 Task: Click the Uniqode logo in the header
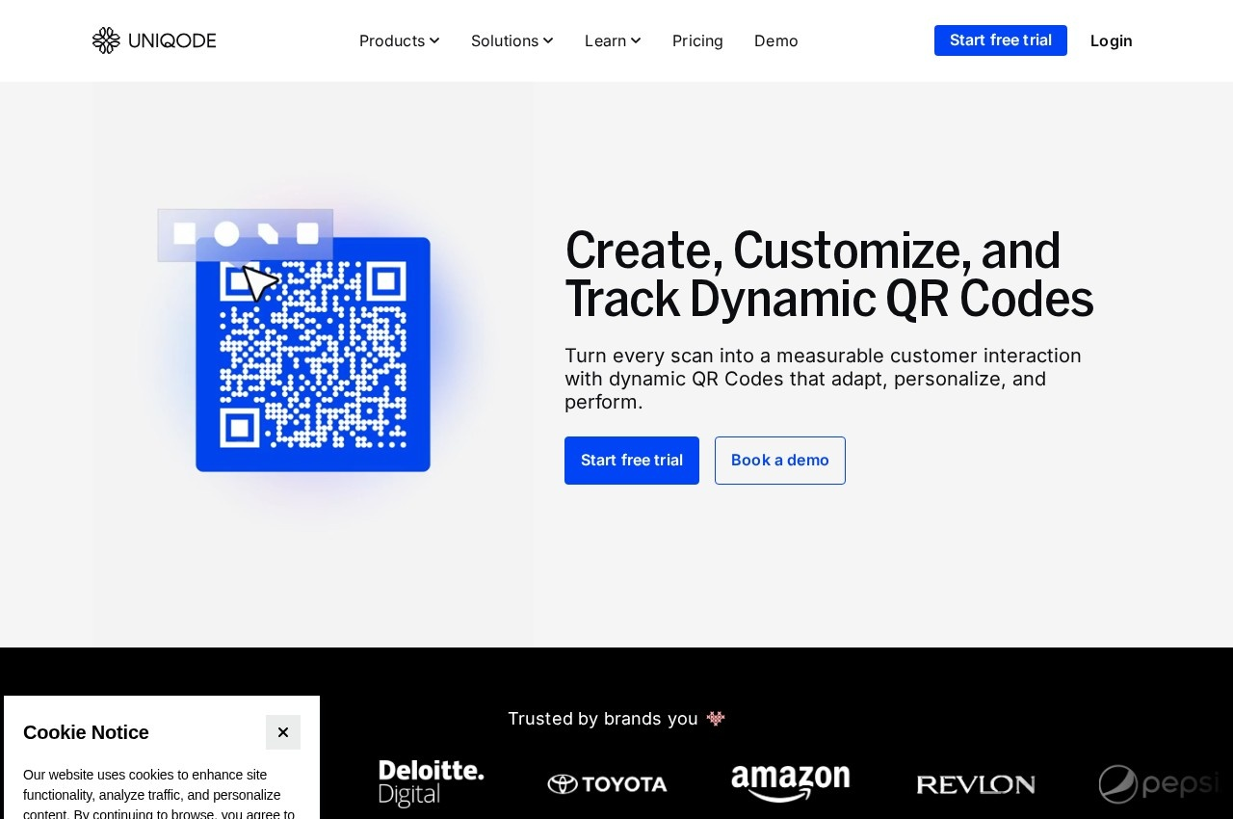[x=154, y=40]
